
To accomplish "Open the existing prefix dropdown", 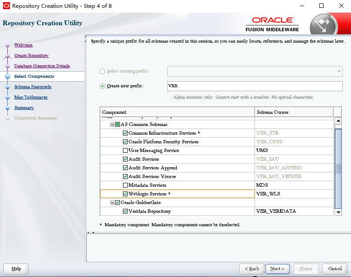I will pos(255,71).
